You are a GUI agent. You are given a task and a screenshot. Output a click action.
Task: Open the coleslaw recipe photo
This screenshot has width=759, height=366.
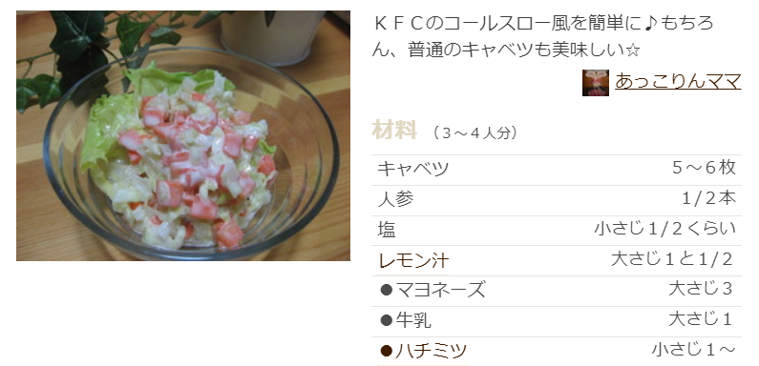[183, 136]
